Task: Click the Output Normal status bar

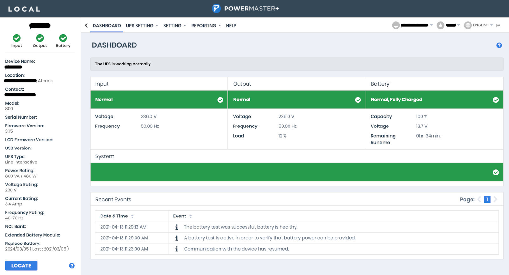Action: click(297, 100)
